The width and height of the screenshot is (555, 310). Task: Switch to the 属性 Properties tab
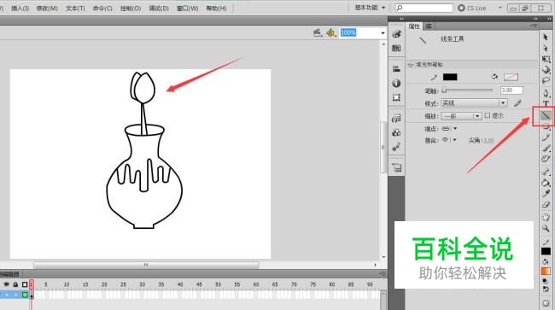pyautogui.click(x=414, y=26)
